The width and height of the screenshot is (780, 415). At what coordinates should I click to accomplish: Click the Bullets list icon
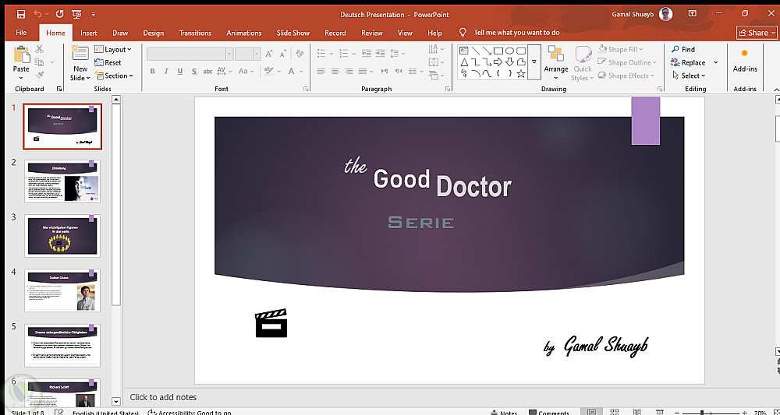(321, 53)
